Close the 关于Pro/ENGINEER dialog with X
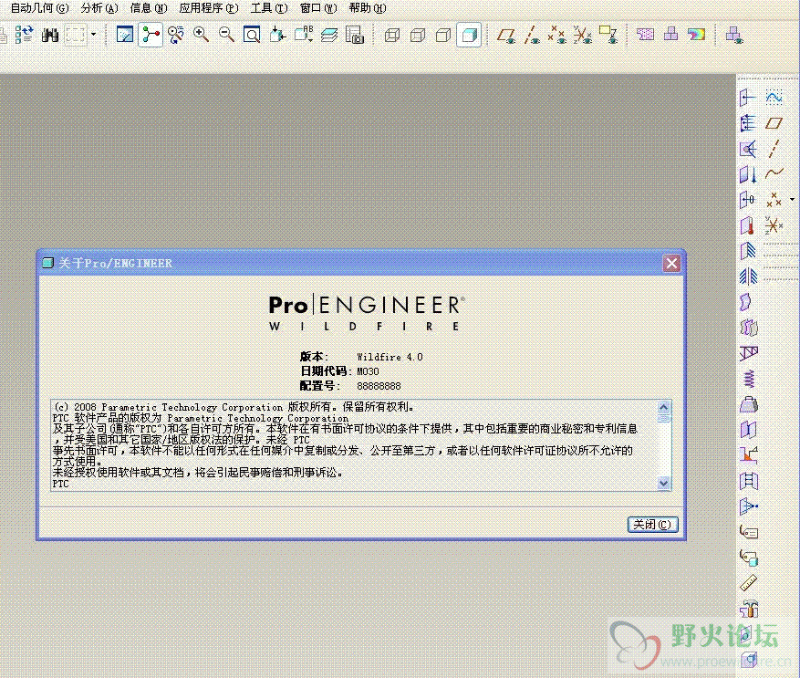 point(671,263)
